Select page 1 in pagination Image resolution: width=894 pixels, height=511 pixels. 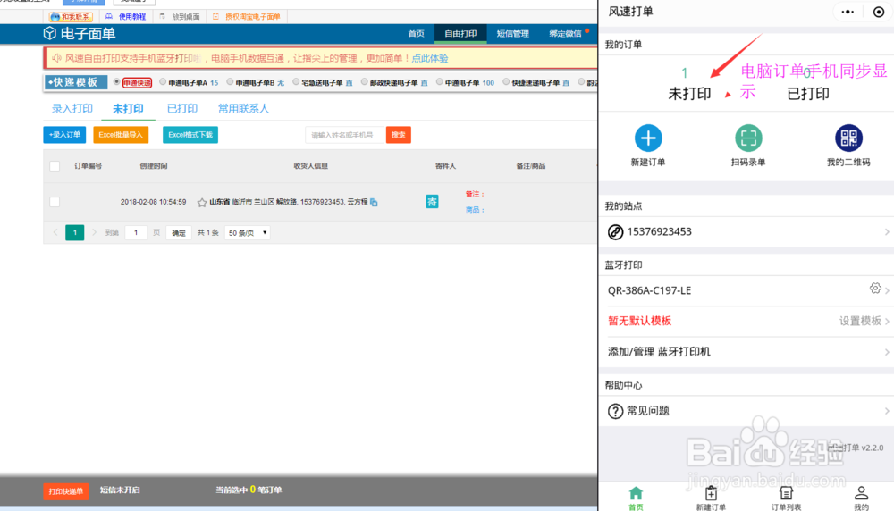(75, 232)
